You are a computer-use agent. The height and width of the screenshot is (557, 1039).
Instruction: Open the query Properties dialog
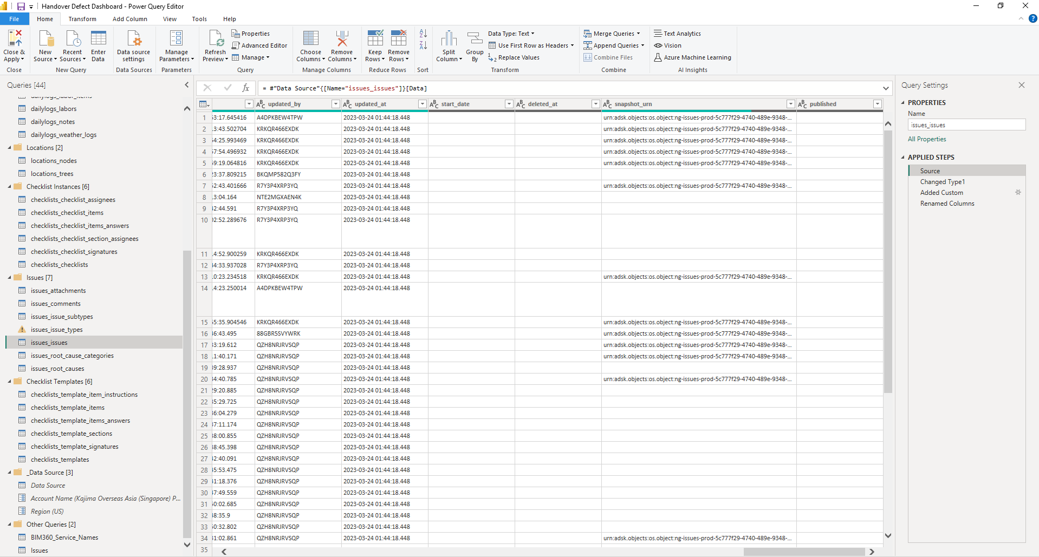pyautogui.click(x=250, y=34)
